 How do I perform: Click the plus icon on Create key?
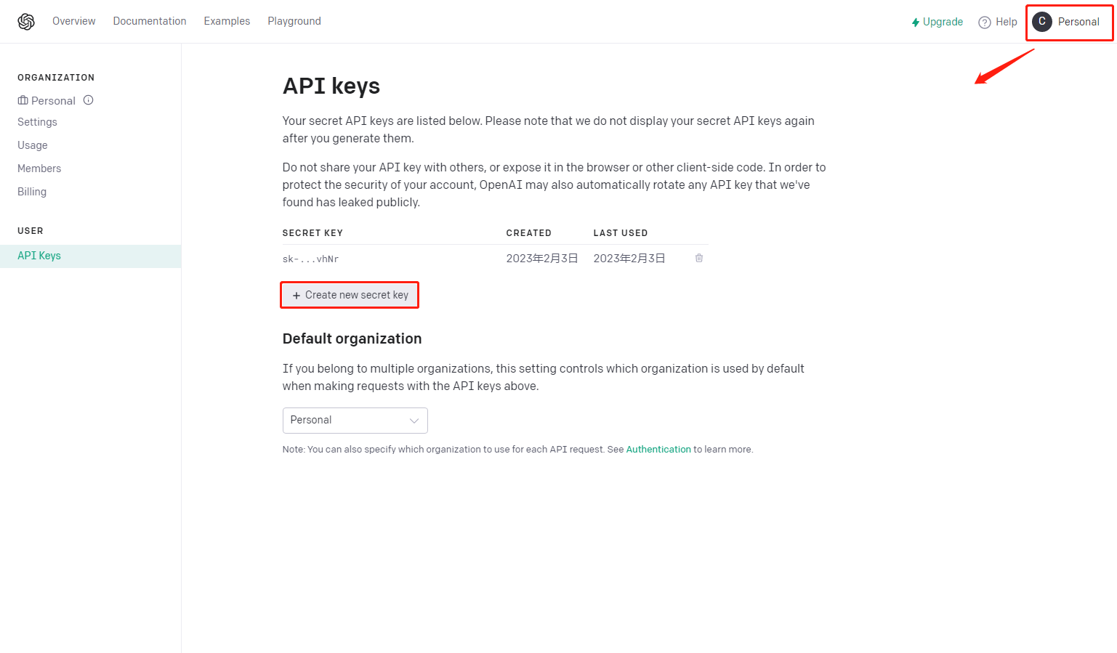pyautogui.click(x=297, y=296)
